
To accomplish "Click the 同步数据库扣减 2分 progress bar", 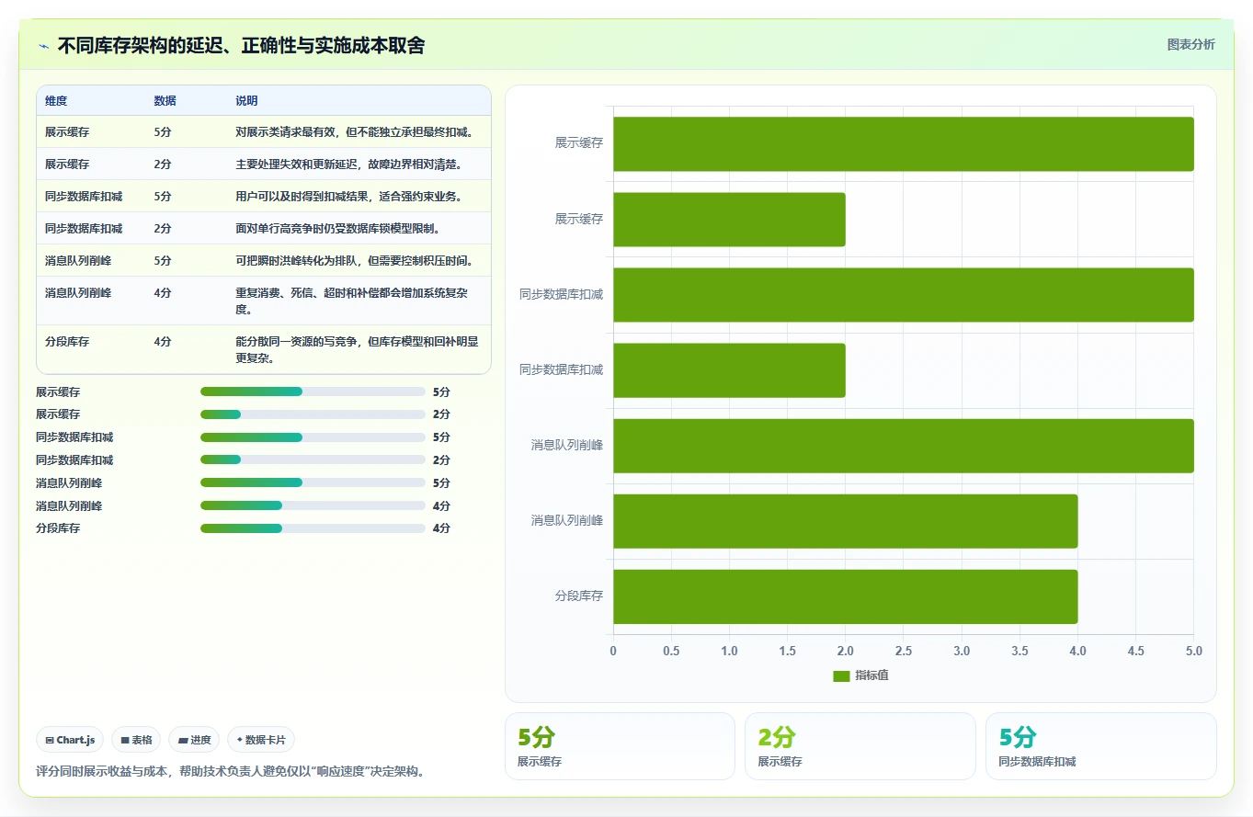I will [x=313, y=460].
